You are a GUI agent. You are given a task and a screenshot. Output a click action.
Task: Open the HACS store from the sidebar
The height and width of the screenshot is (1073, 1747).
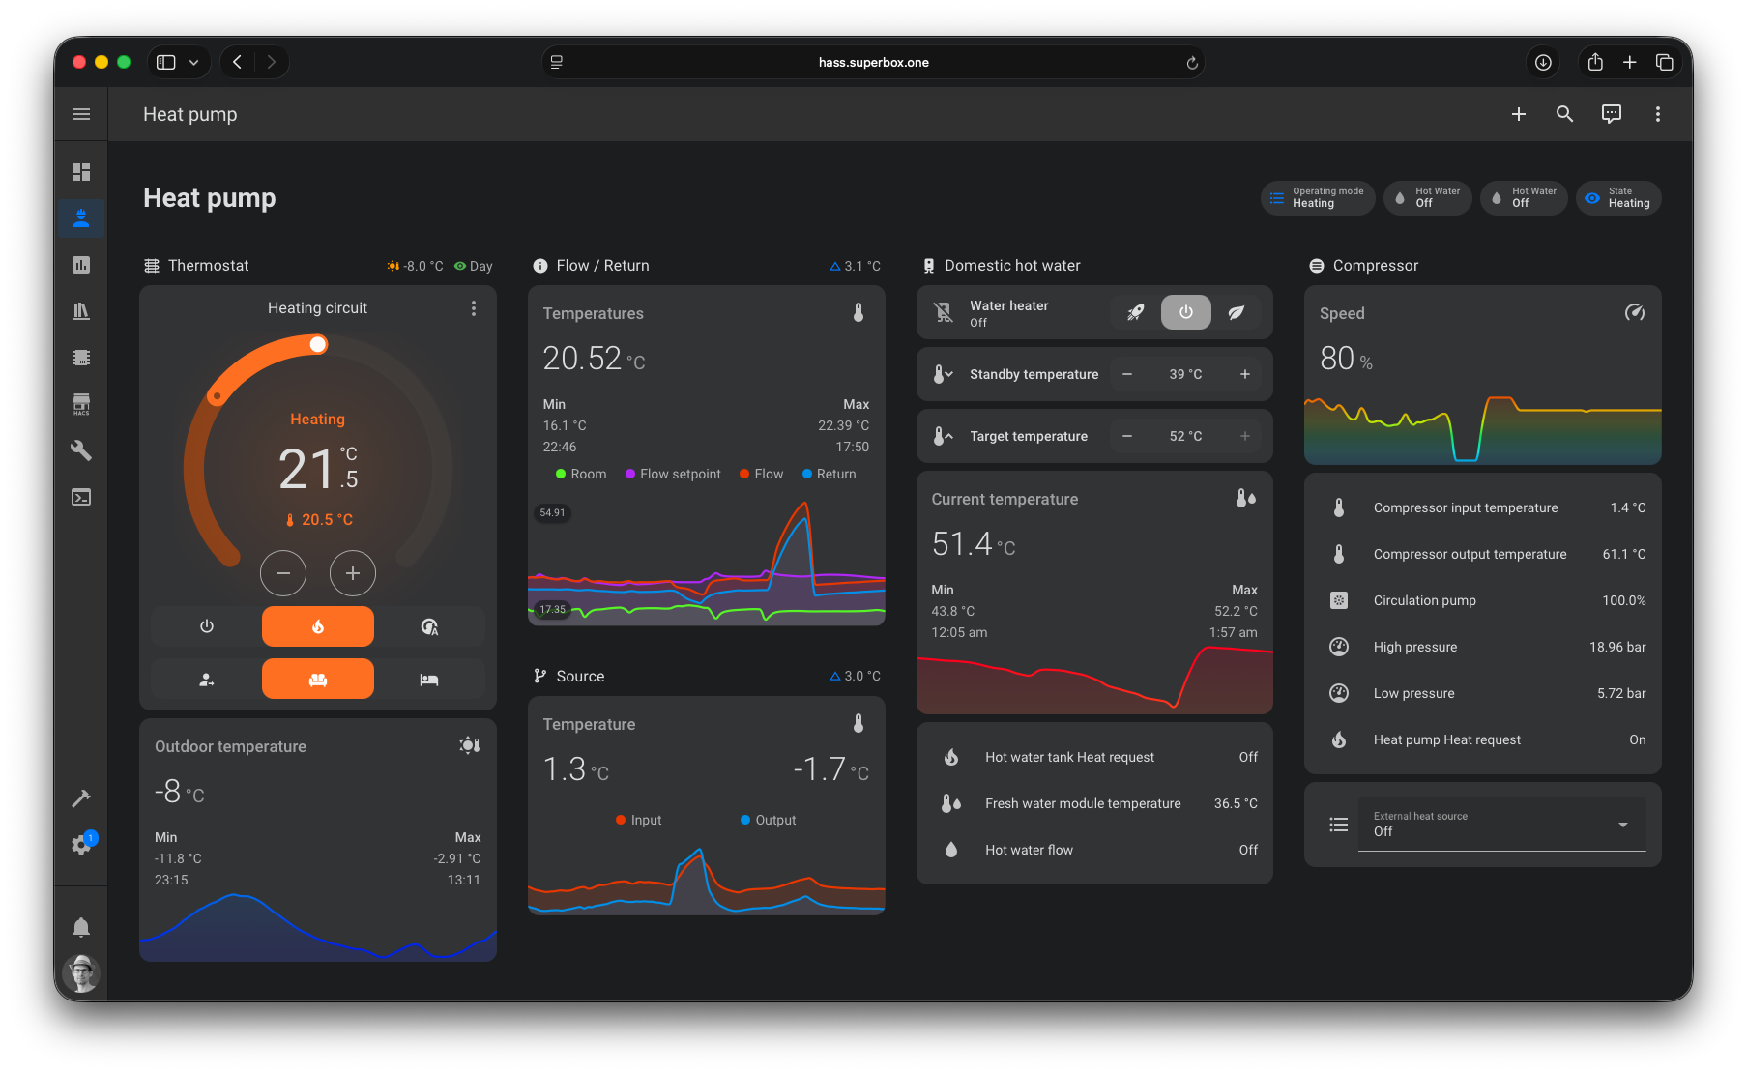81,403
